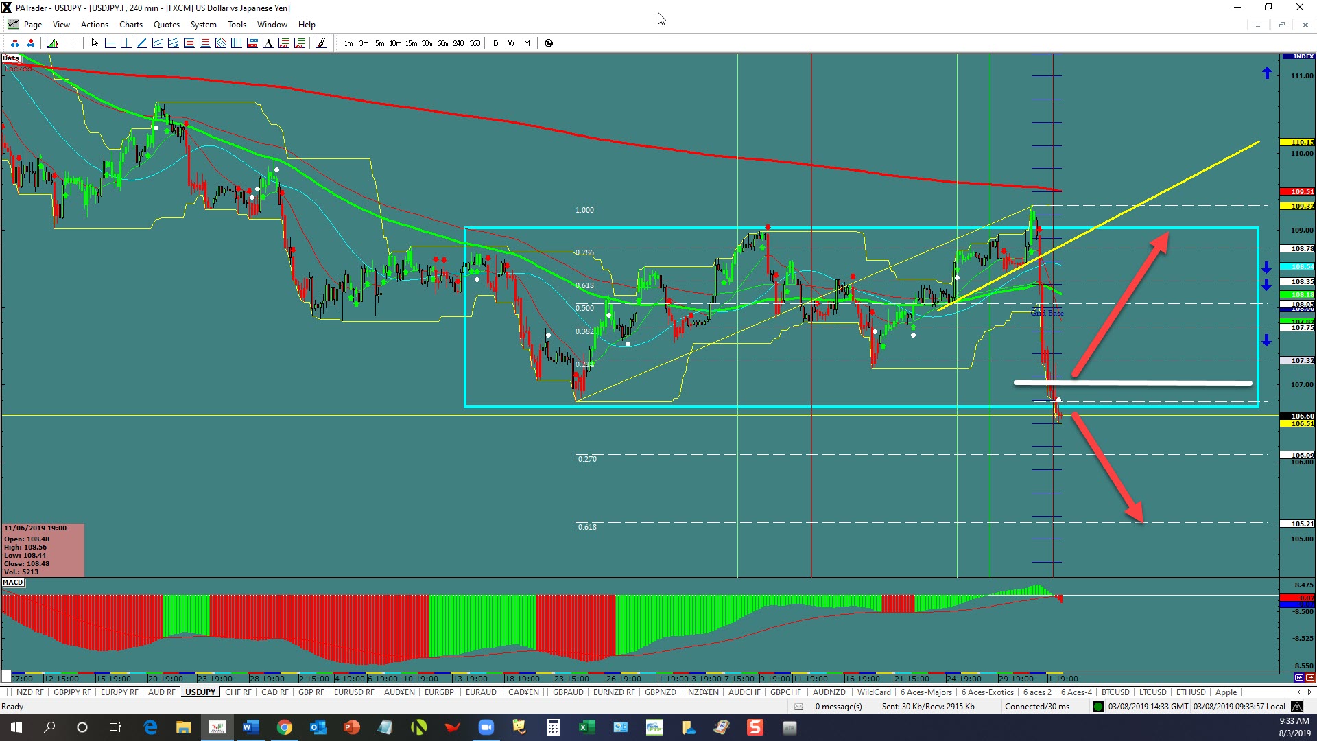Open the Quotes menu

[167, 25]
